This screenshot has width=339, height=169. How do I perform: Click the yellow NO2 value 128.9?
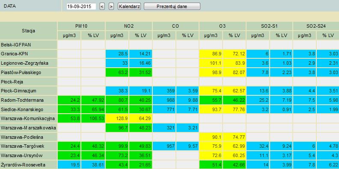coord(117,118)
